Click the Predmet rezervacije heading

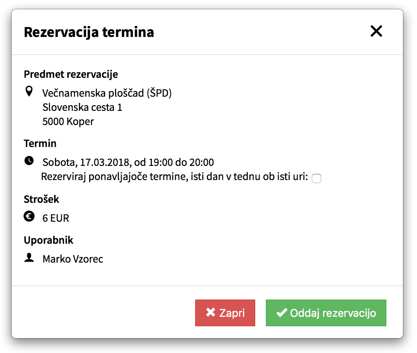tap(71, 74)
